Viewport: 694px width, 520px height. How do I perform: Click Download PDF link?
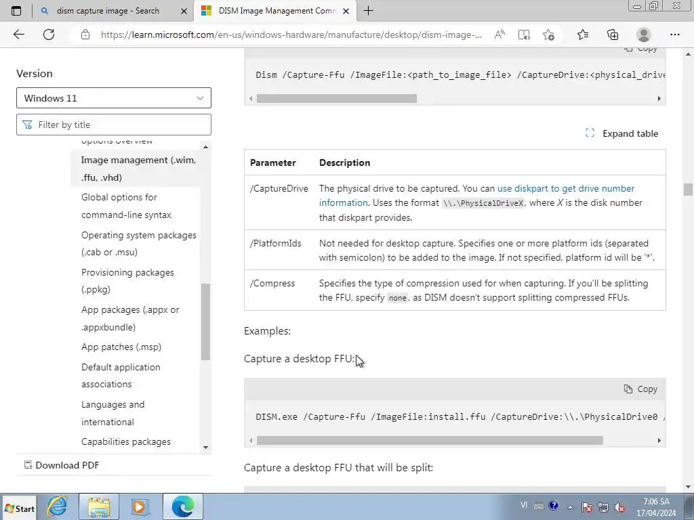click(62, 465)
